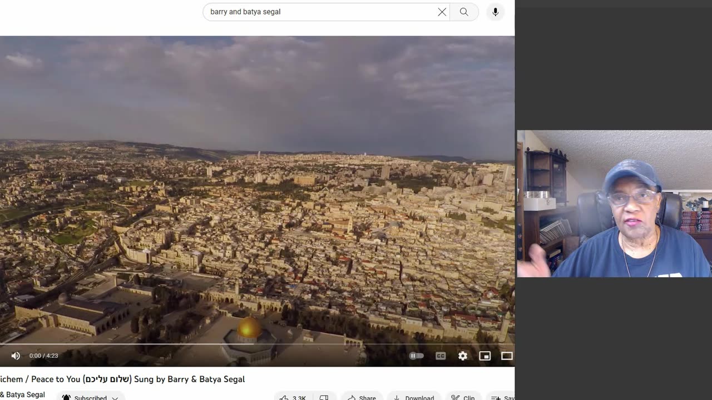Click the video title 'Peace to You'

122,379
